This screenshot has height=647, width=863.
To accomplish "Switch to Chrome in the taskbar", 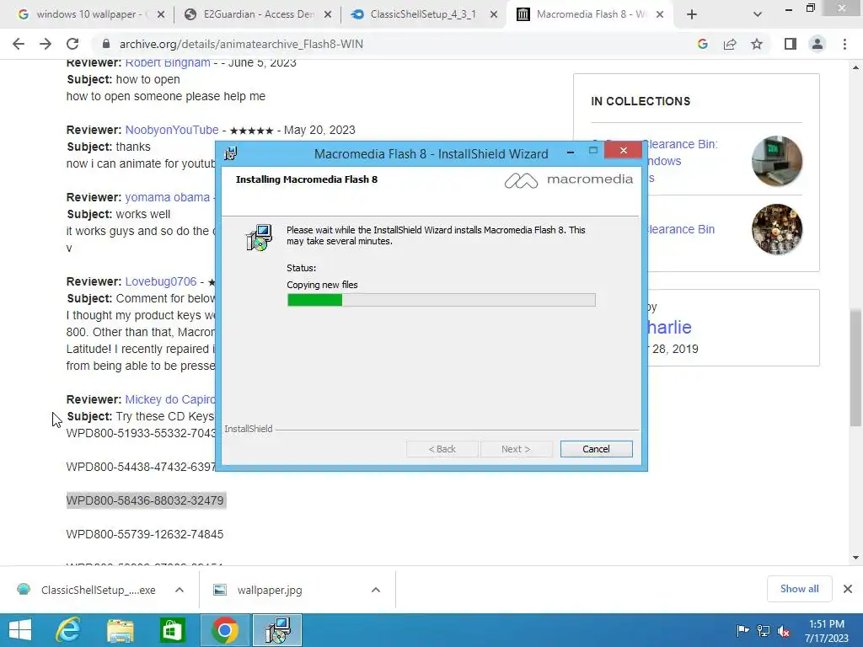I will [x=224, y=630].
